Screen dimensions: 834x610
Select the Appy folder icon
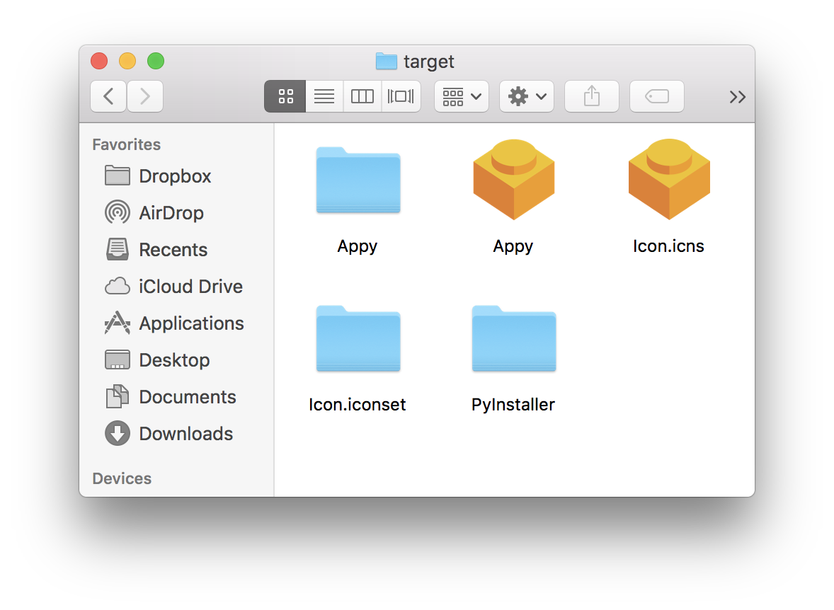click(358, 180)
